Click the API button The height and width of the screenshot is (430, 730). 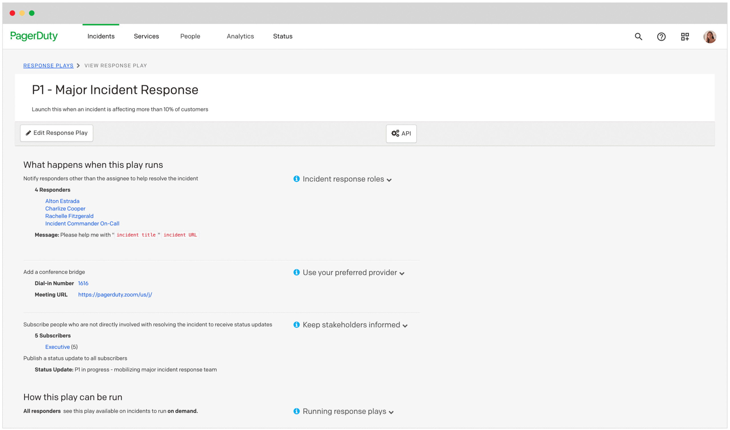[401, 134]
